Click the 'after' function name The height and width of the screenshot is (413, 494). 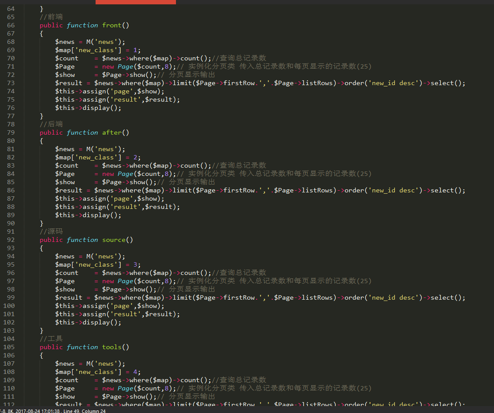click(x=112, y=132)
